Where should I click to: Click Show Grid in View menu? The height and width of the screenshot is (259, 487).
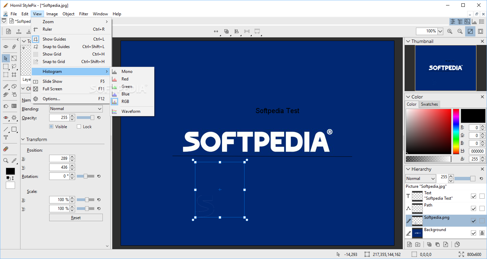(71, 54)
